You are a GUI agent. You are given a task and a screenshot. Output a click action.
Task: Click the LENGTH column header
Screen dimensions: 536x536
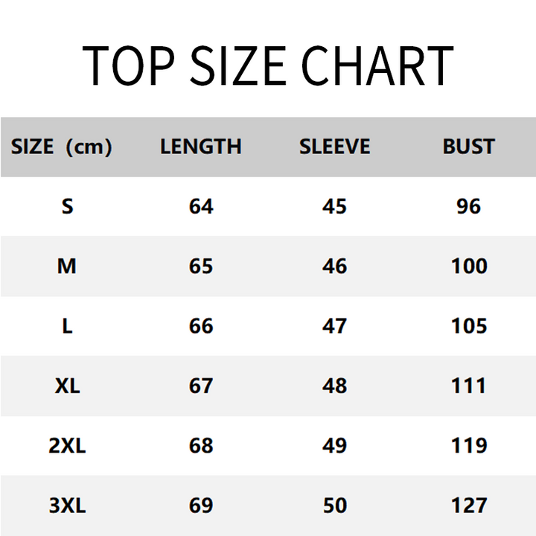201,147
